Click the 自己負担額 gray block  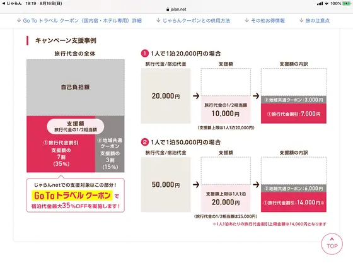76,88
